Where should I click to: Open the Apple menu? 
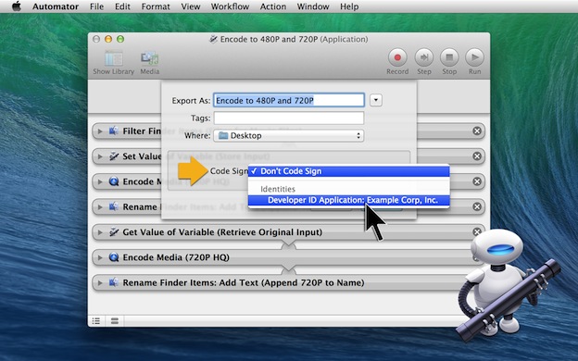(17, 6)
